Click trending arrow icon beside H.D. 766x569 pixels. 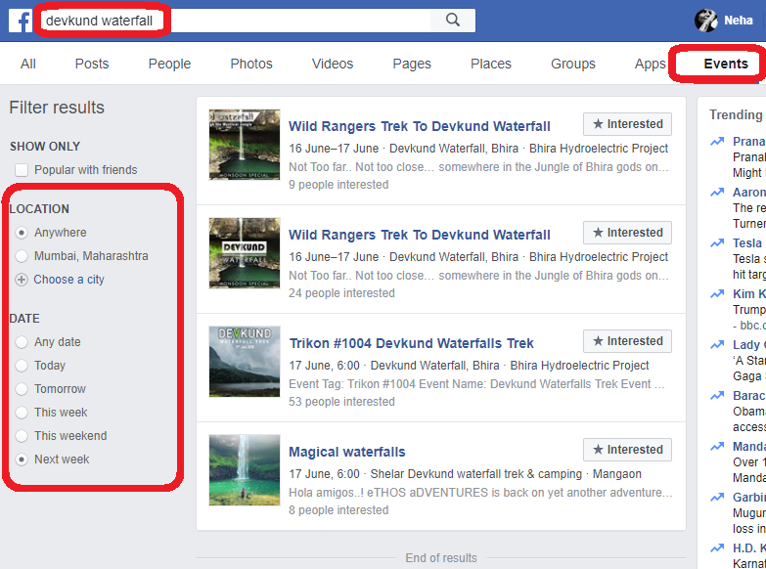[x=717, y=548]
